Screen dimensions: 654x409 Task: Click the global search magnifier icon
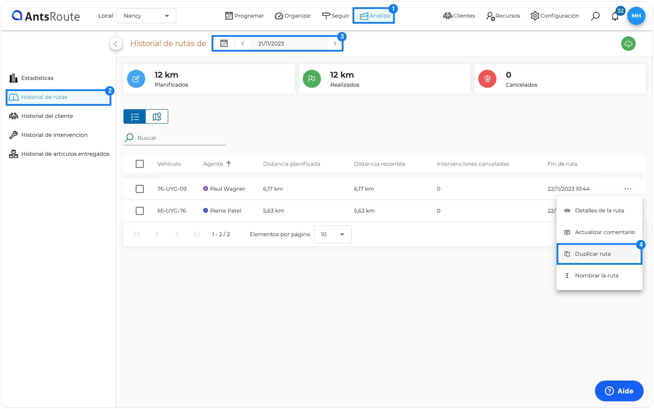[x=595, y=16]
